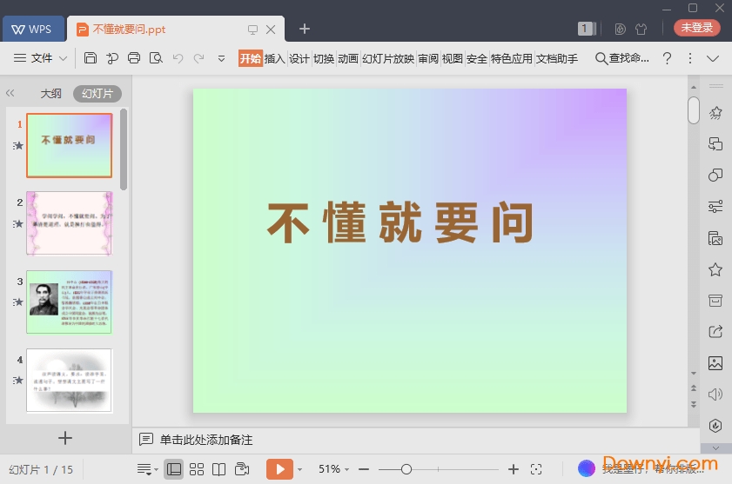Open the 特色应用 tab

click(512, 58)
